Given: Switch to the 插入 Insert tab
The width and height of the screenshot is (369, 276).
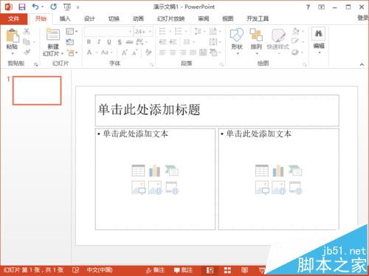Looking at the screenshot, I should pos(65,18).
